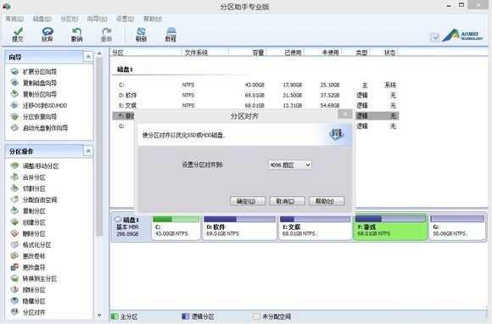Click the 确定 button in the dialog
The height and width of the screenshot is (324, 492).
tap(248, 201)
